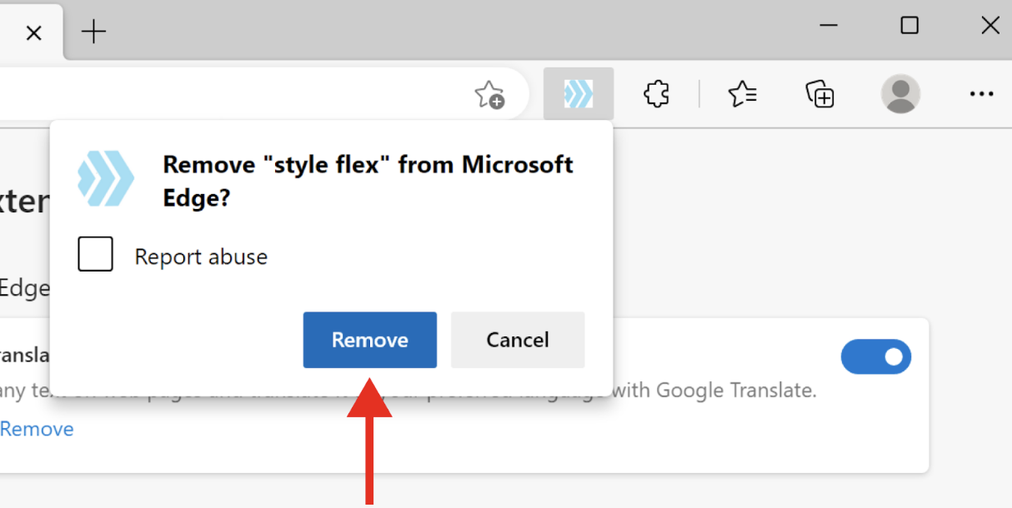This screenshot has width=1012, height=508.
Task: Click the user profile avatar
Action: click(900, 94)
